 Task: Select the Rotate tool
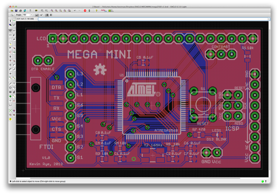(14, 35)
